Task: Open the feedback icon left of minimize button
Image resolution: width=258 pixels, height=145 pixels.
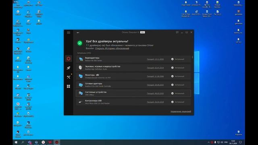Action: pyautogui.click(x=177, y=32)
